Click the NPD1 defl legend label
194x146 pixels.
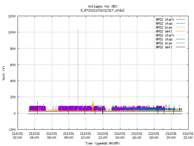[x=164, y=47]
